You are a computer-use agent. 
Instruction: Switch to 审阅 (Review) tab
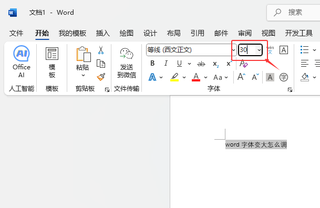pyautogui.click(x=245, y=33)
